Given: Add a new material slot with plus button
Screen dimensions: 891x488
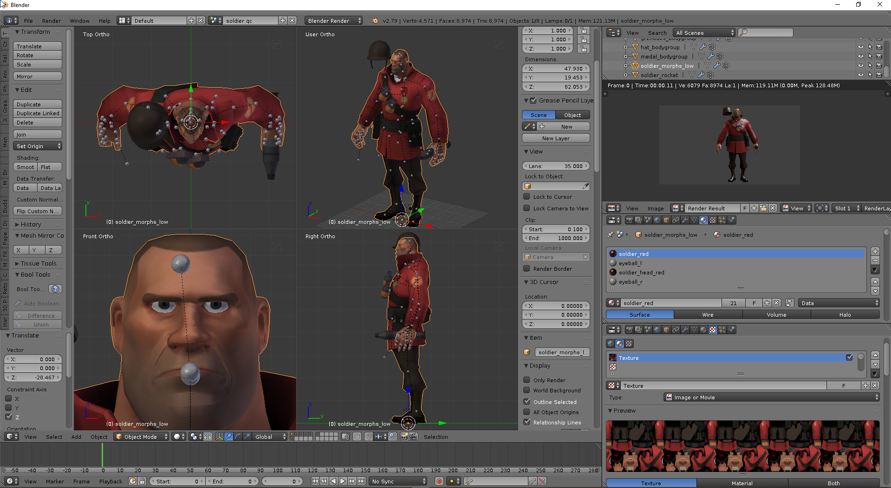Looking at the screenshot, I should 875,251.
